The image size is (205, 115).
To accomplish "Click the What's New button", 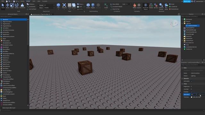I will pyautogui.click(x=187, y=1).
